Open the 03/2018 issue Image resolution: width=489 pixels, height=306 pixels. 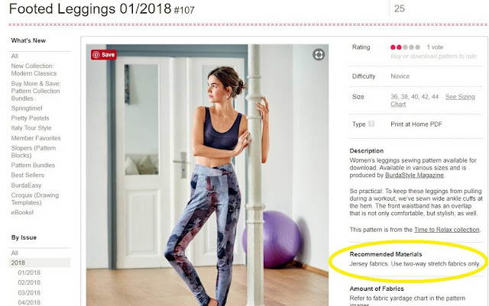(29, 293)
